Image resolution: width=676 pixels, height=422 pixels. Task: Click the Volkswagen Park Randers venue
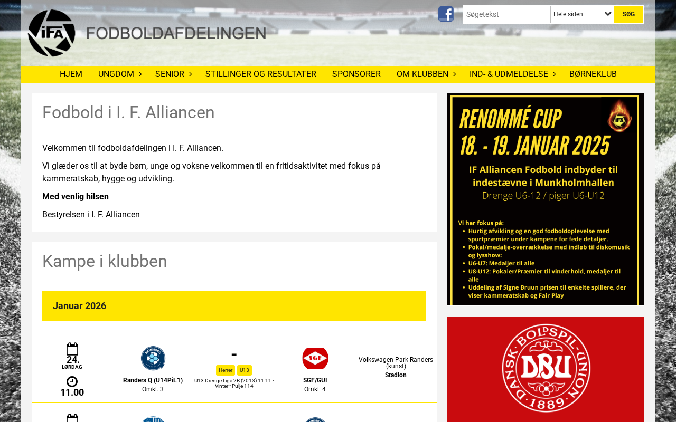(396, 363)
